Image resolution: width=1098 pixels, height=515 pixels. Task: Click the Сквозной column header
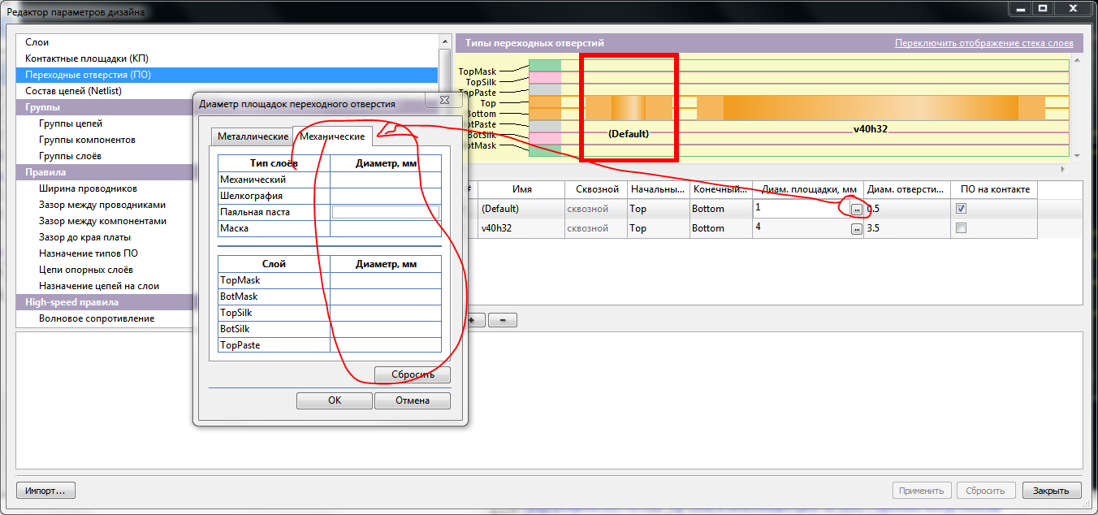point(596,189)
